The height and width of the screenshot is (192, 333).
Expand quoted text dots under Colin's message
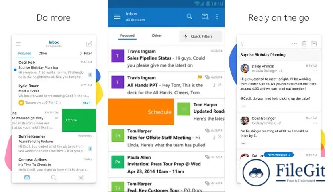pyautogui.click(x=243, y=143)
